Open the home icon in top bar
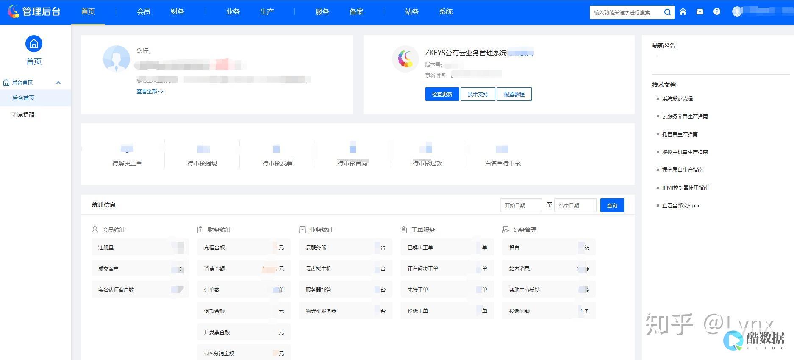 tap(683, 12)
